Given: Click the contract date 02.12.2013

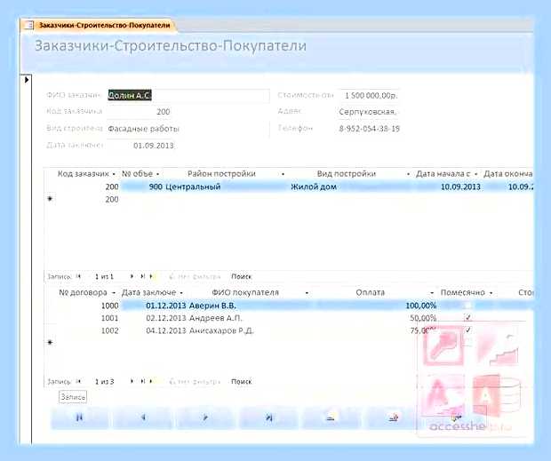Looking at the screenshot, I should click(166, 318).
